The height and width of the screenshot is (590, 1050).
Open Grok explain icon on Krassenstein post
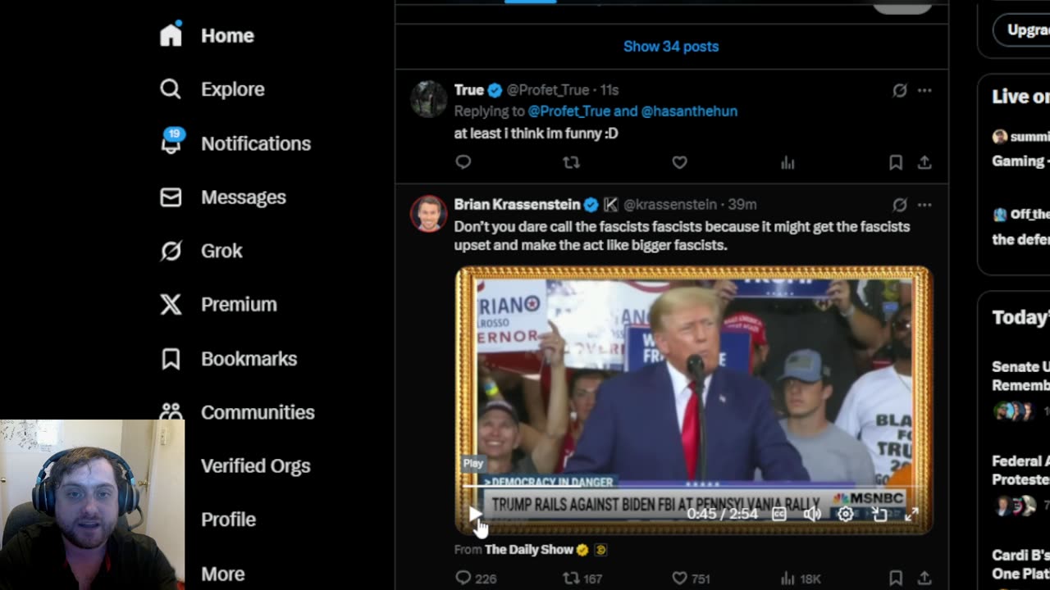tap(900, 205)
